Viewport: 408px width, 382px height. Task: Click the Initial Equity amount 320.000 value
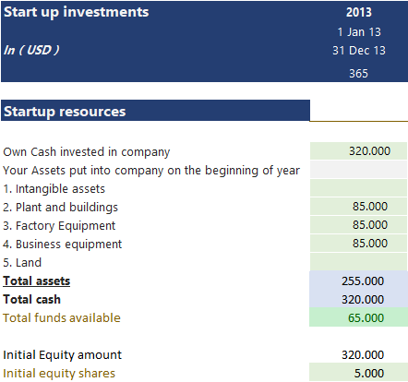click(363, 354)
